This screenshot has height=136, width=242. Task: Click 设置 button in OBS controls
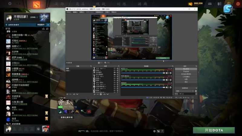coord(186,79)
